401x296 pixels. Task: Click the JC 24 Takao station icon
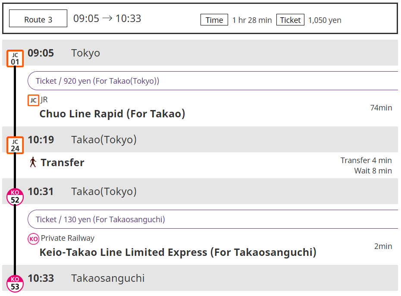(x=15, y=145)
